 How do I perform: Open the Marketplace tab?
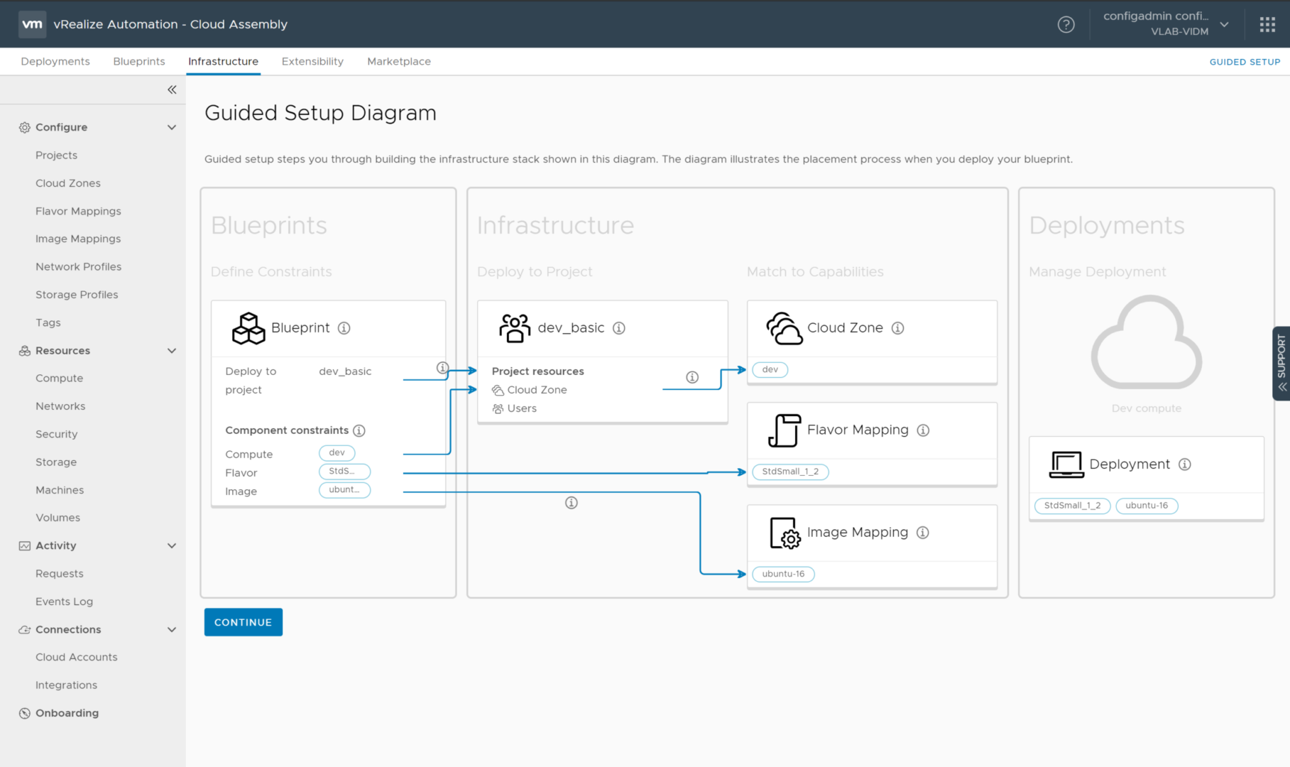(399, 62)
